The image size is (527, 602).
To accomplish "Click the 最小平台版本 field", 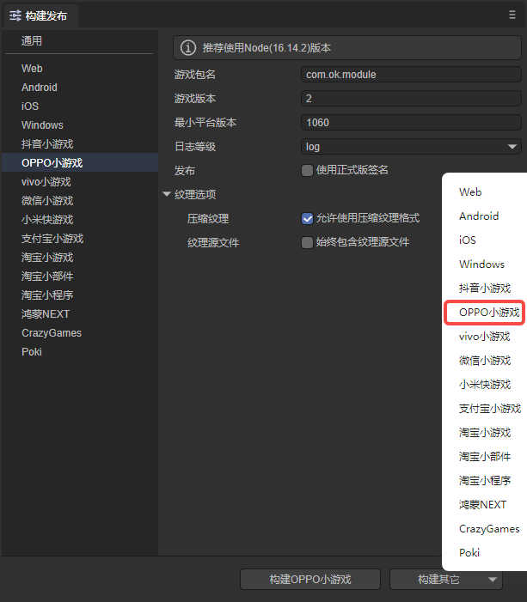I will tap(411, 123).
